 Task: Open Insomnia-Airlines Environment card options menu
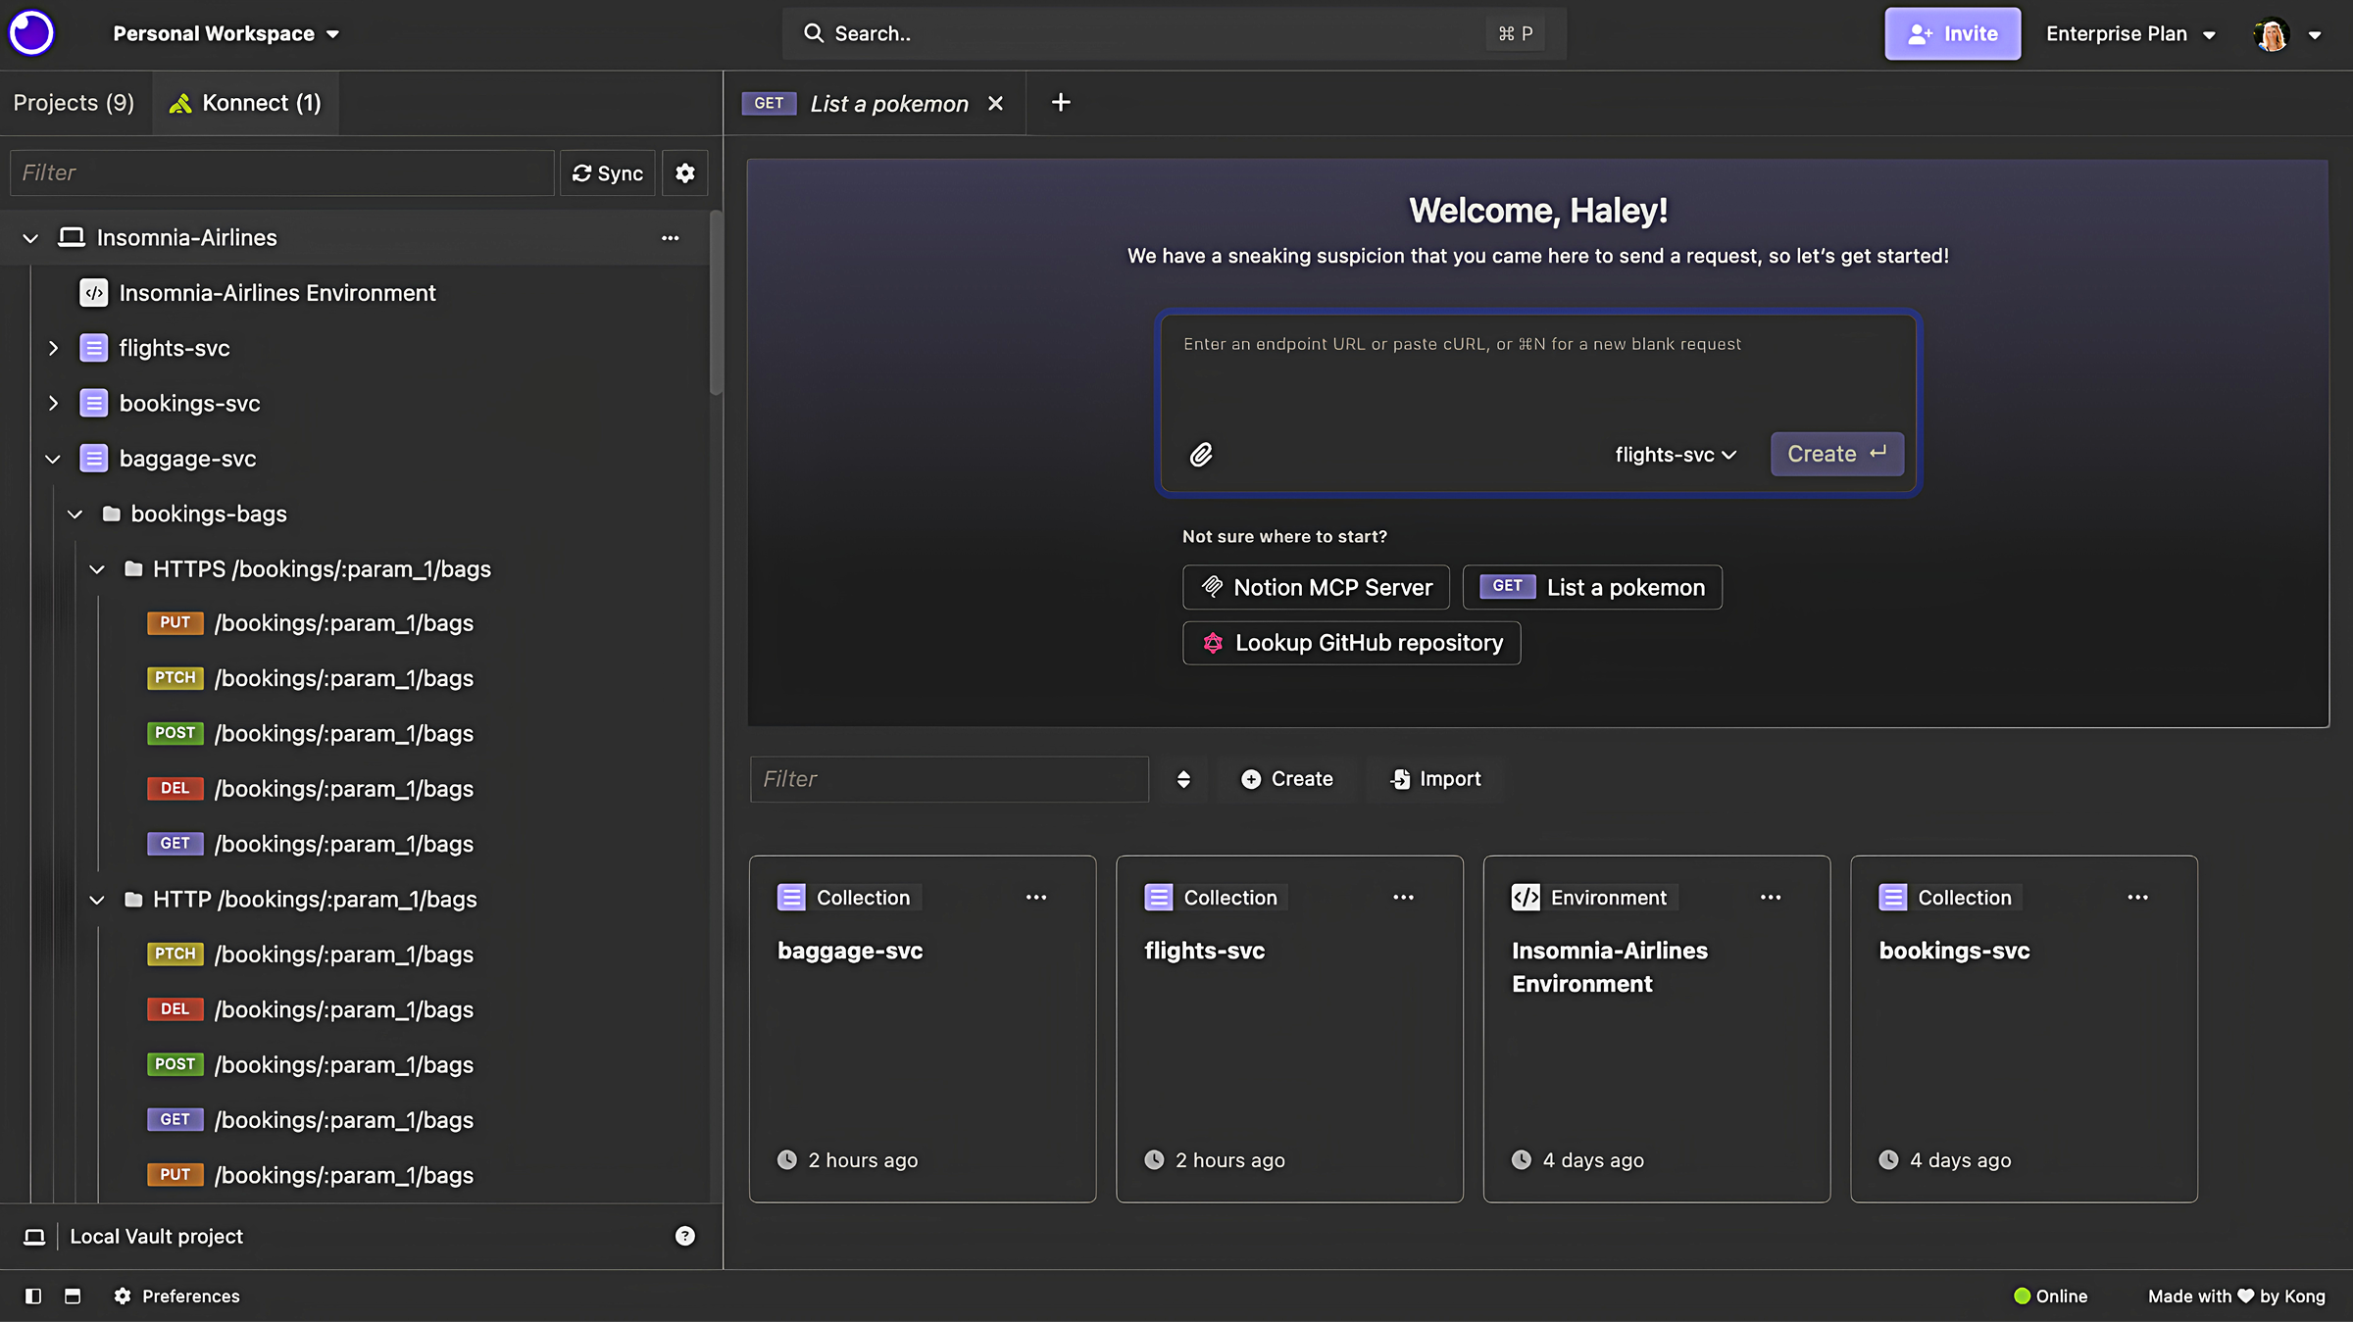coord(1771,898)
